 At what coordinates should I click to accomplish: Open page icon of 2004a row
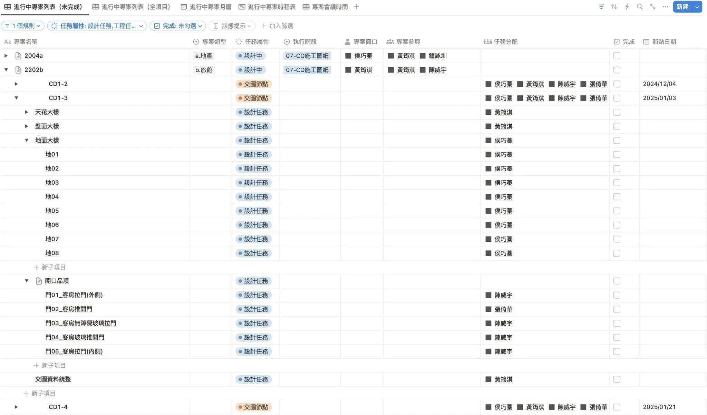(19, 56)
